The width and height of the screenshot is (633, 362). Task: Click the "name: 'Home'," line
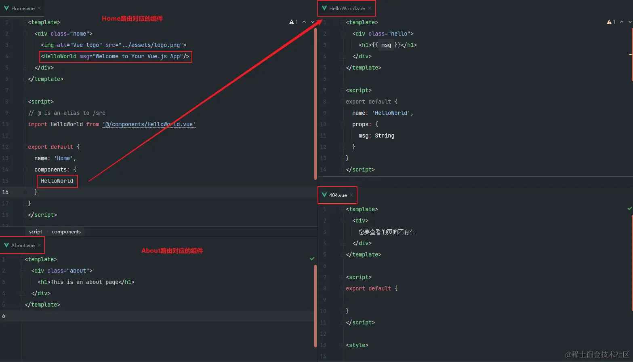[x=55, y=158]
